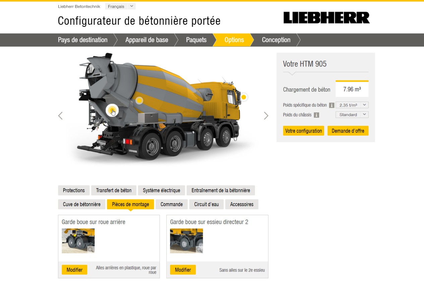Viewport: 424px width, 283px height.
Task: Click the next view arrow right of truck
Action: point(266,116)
